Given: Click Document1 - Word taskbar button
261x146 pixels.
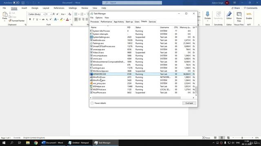Looking at the screenshot, I should (53, 143).
